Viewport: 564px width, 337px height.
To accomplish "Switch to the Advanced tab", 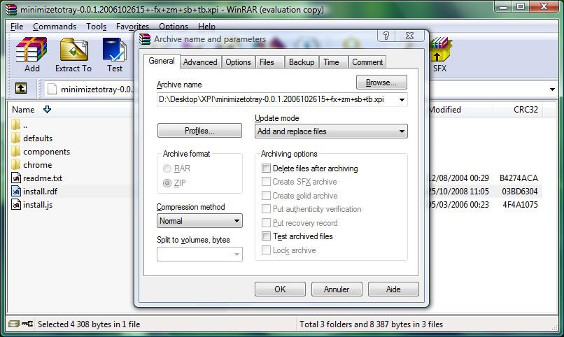I will point(200,62).
